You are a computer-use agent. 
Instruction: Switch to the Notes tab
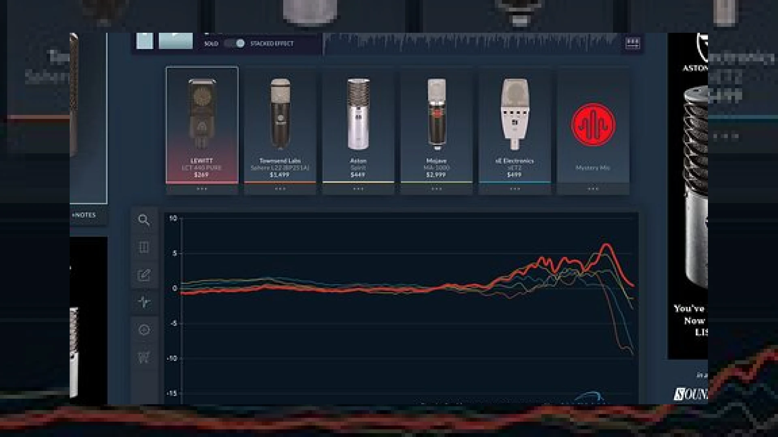(x=84, y=215)
